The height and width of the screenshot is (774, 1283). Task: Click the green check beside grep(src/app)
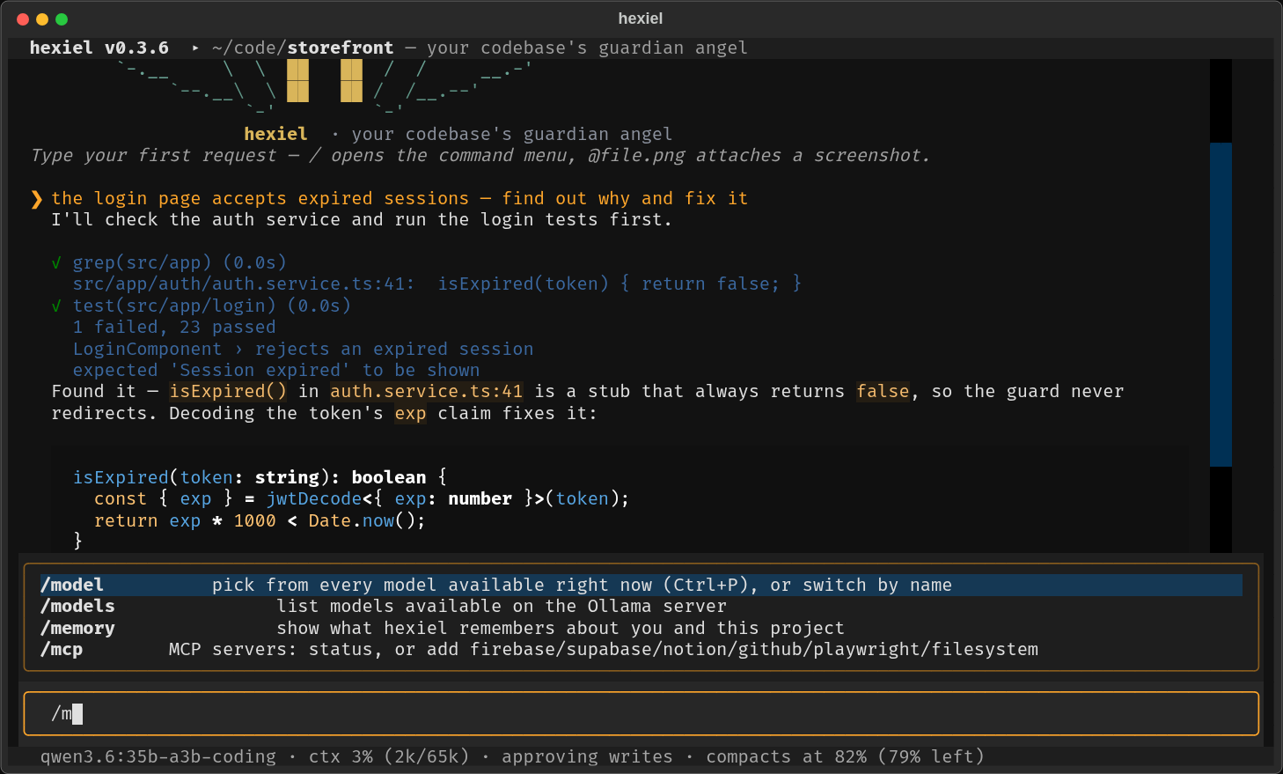pos(57,262)
